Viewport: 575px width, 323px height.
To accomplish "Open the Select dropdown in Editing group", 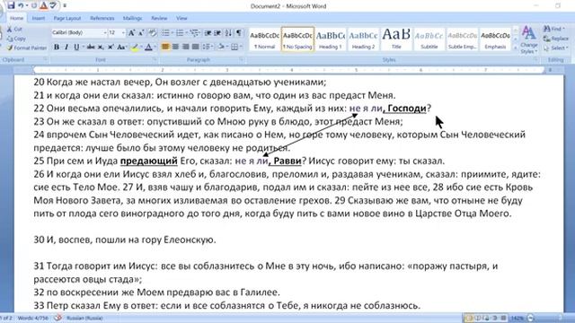I will pyautogui.click(x=556, y=48).
